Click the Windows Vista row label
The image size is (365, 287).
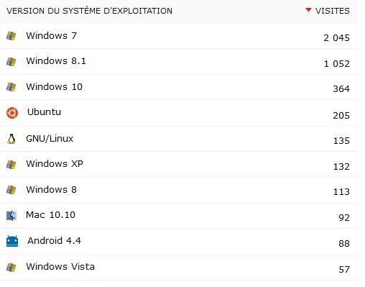(60, 267)
